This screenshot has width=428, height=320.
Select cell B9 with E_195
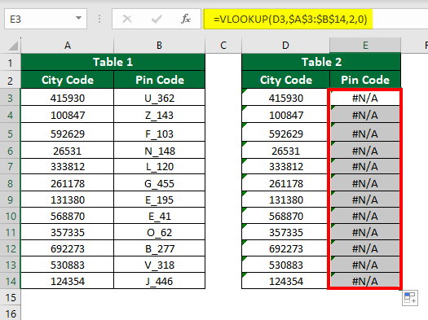pyautogui.click(x=160, y=199)
